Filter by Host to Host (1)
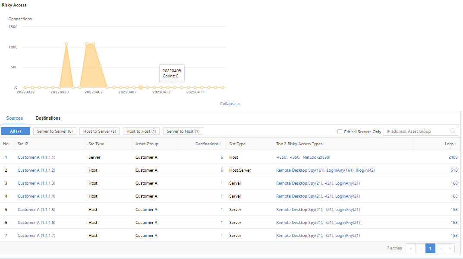463x259 pixels. (142, 131)
